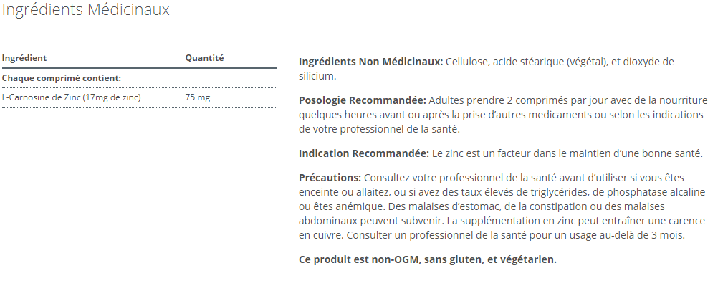Click the "Ingrédient" column header
This screenshot has width=728, height=291.
coord(24,58)
